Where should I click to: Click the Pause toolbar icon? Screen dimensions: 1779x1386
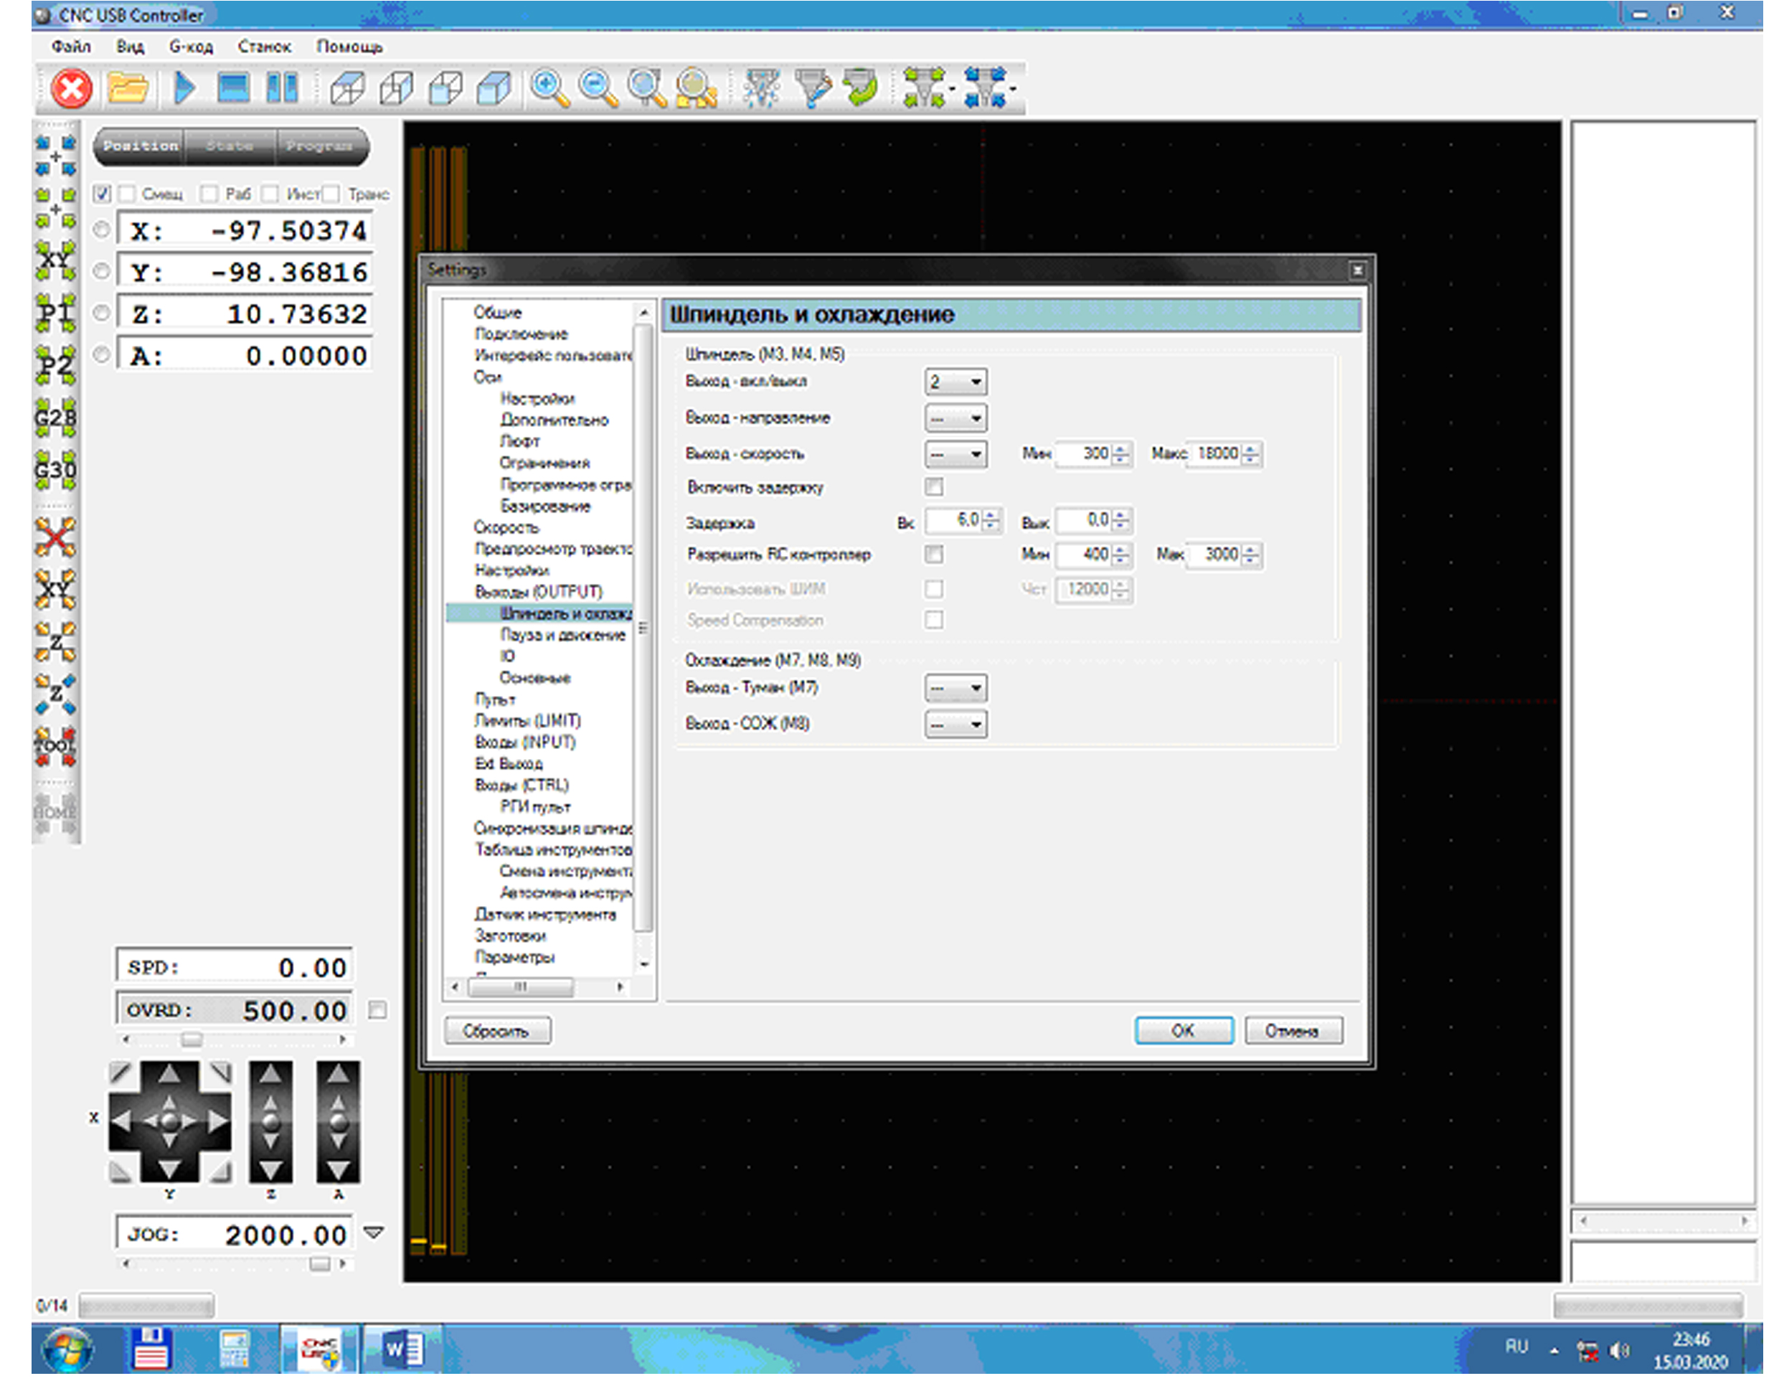tap(282, 88)
